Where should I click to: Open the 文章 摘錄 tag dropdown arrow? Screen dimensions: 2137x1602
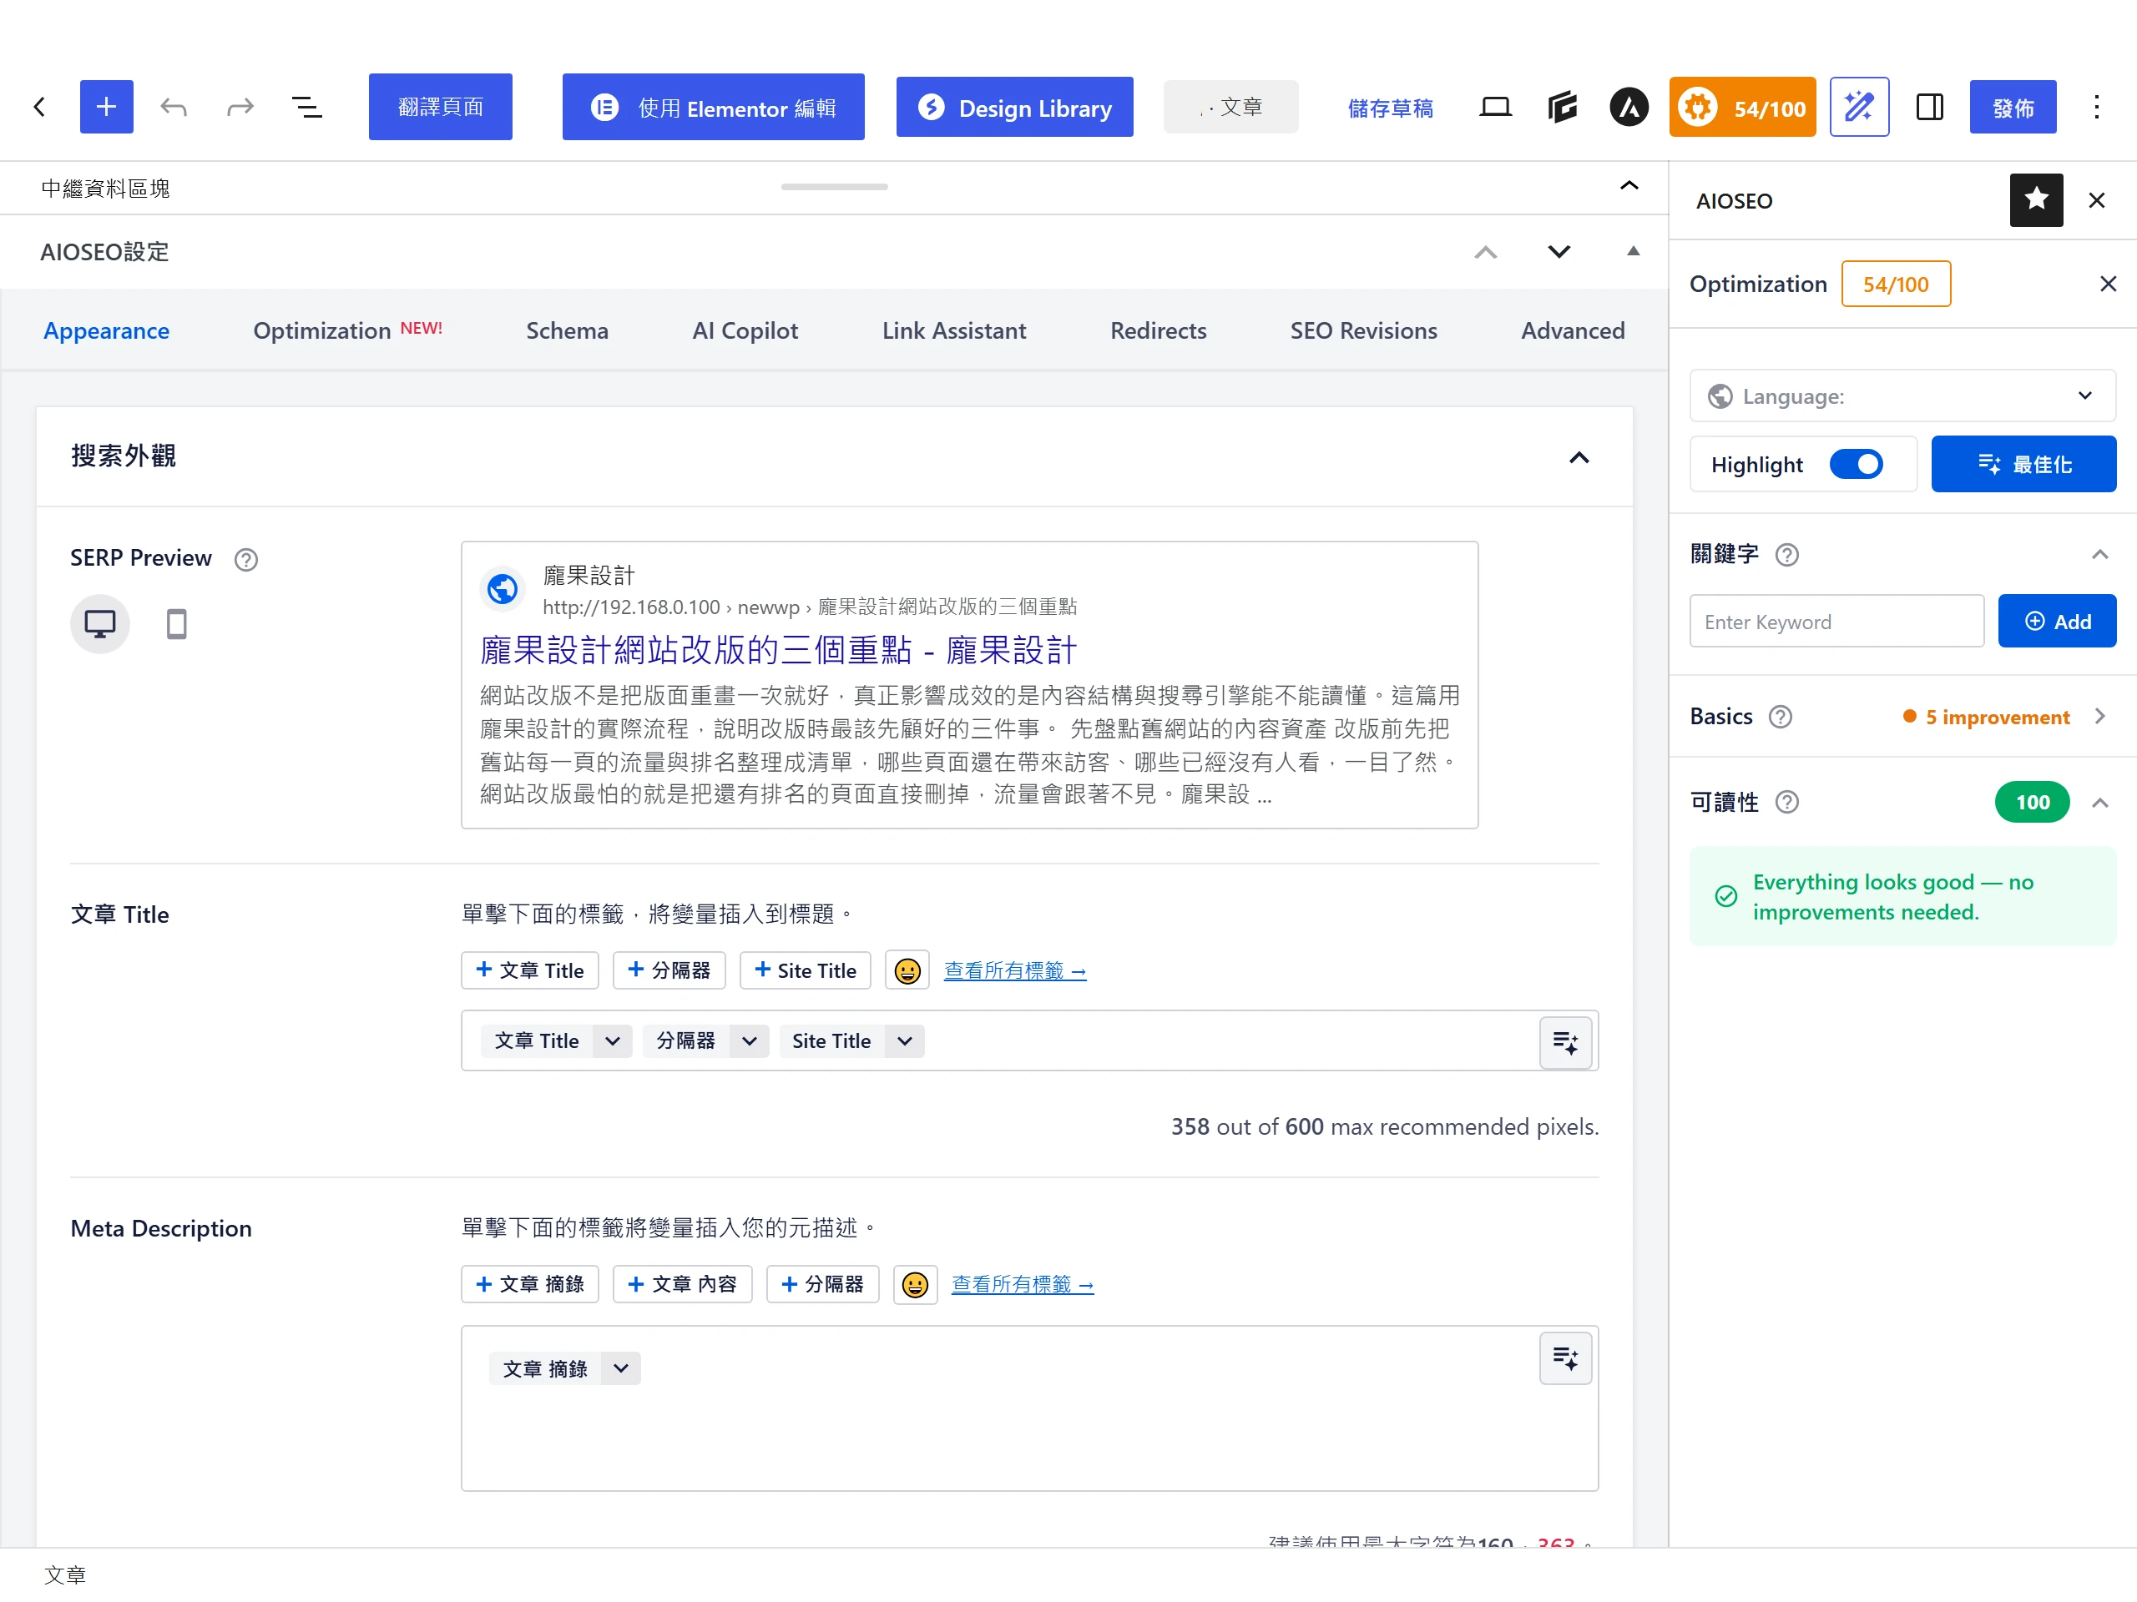click(620, 1368)
